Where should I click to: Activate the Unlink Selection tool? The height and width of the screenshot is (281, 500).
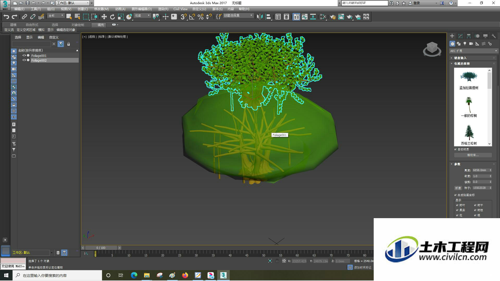[x=33, y=17]
